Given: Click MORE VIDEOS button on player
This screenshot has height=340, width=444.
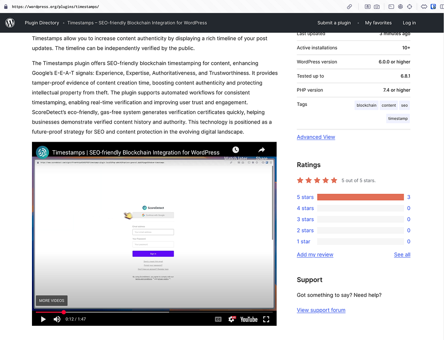Looking at the screenshot, I should [52, 300].
